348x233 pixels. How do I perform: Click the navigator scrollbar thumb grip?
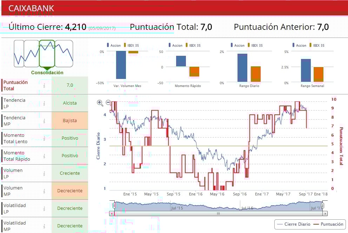[219, 214]
